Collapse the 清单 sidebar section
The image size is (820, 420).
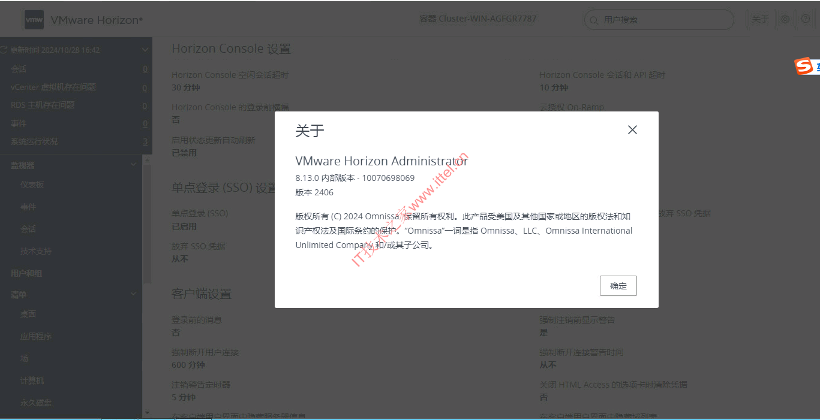[134, 294]
